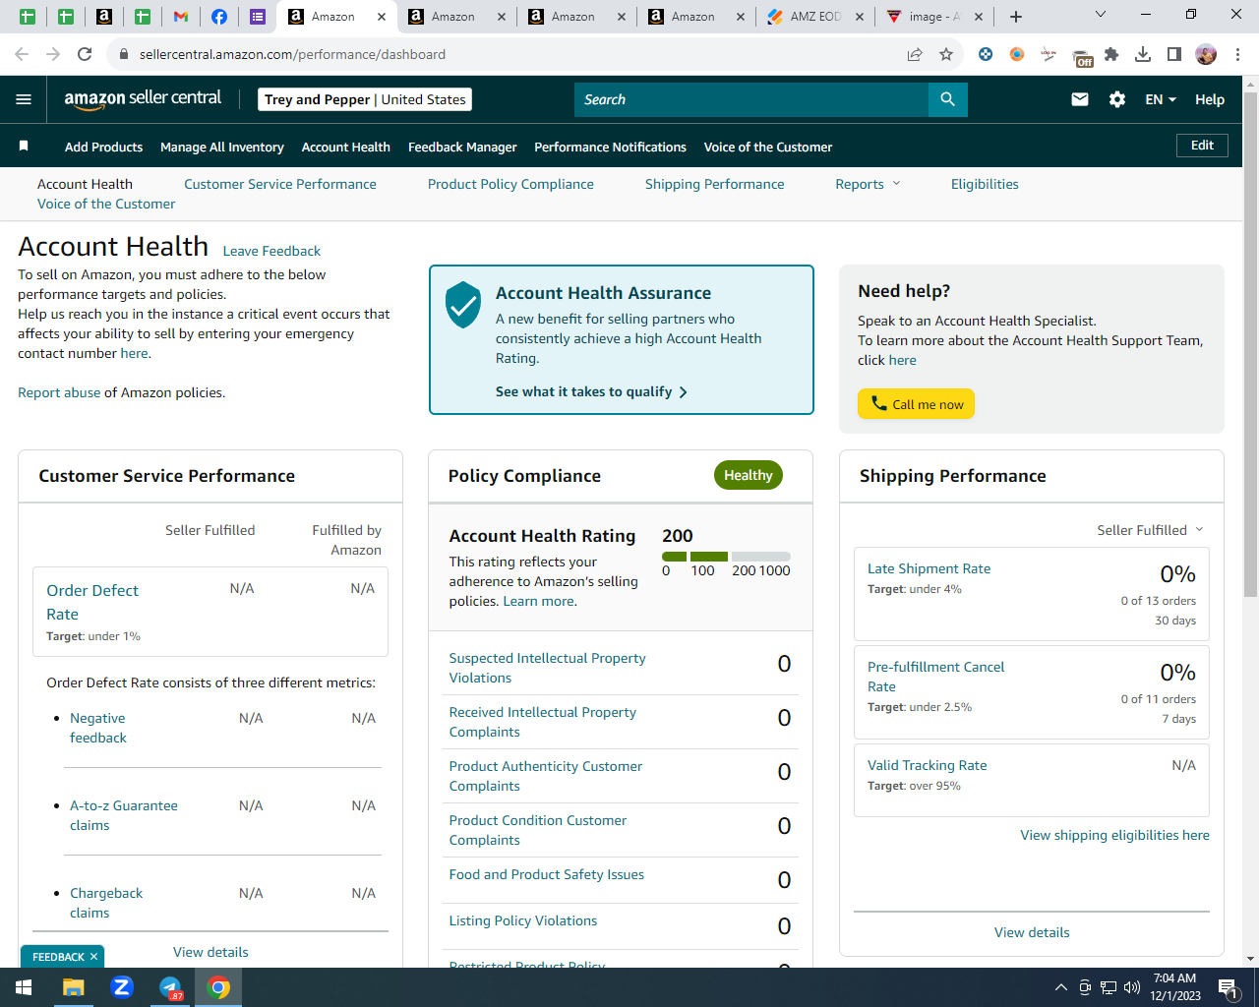Image resolution: width=1259 pixels, height=1007 pixels.
Task: Open the Help link in header
Action: point(1210,99)
